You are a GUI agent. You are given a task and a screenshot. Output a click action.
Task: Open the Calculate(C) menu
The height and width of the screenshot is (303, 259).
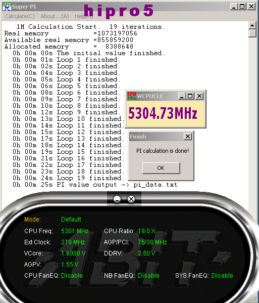[x=20, y=16]
